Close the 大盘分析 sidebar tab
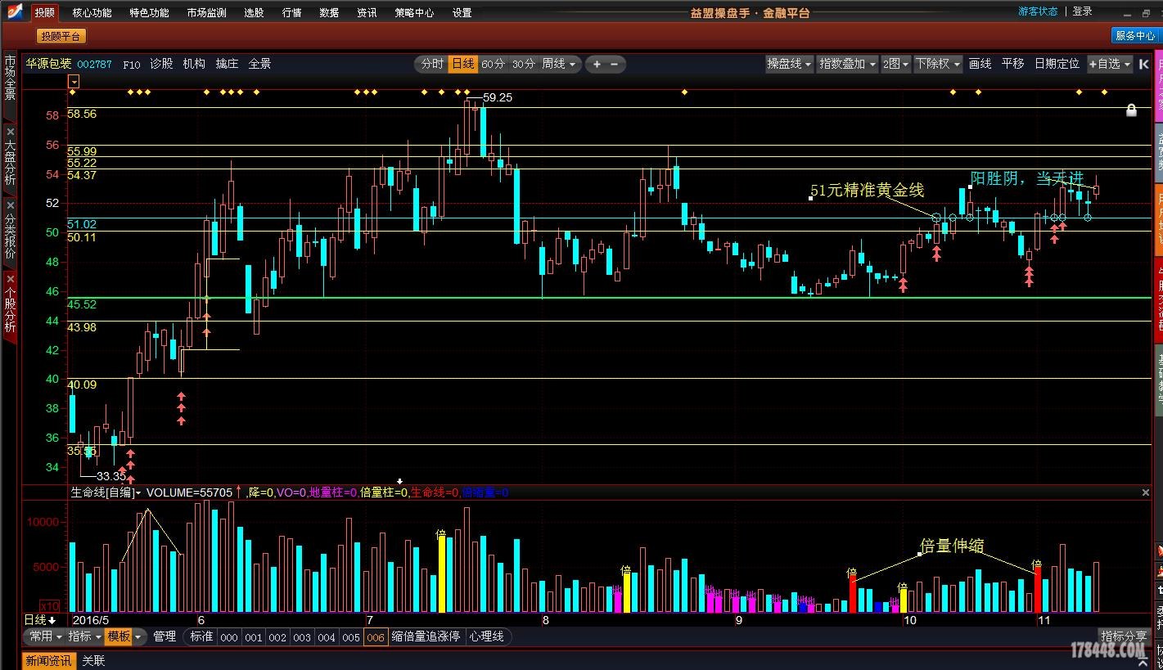The image size is (1163, 670). 10,132
